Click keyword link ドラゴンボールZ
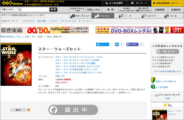This screenshot has height=120, width=184. coord(68,21)
